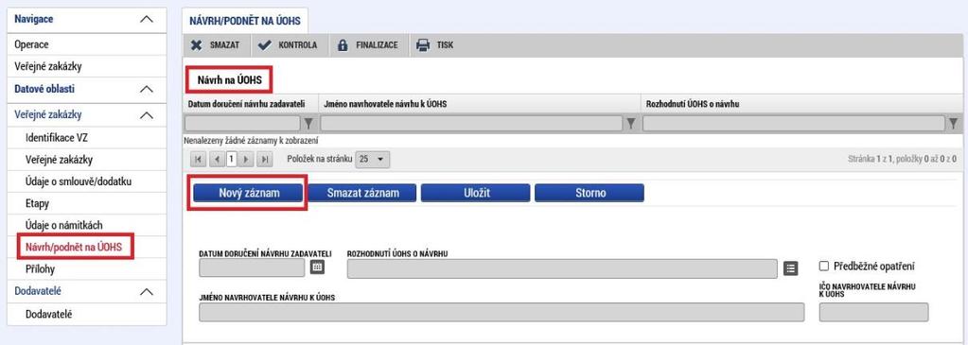The width and height of the screenshot is (968, 345).
Task: Focus the IČO navrhovatele návrhu field
Action: [x=873, y=312]
